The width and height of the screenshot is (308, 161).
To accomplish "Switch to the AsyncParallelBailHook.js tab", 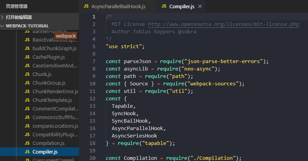I will [x=118, y=6].
